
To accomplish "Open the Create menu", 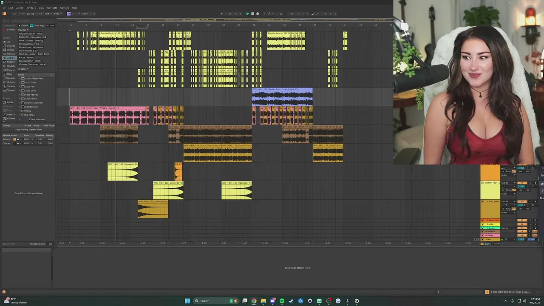I will pos(19,8).
